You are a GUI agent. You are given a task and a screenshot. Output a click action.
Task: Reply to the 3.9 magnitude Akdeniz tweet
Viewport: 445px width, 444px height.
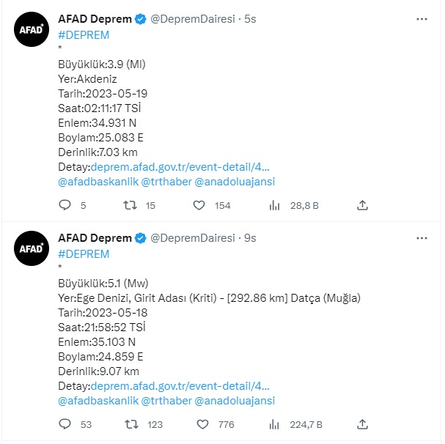[65, 206]
